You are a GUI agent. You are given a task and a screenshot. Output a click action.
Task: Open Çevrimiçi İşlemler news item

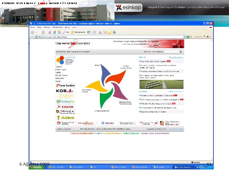click(x=154, y=61)
